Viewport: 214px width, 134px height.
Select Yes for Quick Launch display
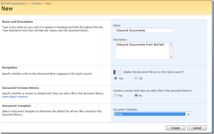(x=116, y=78)
